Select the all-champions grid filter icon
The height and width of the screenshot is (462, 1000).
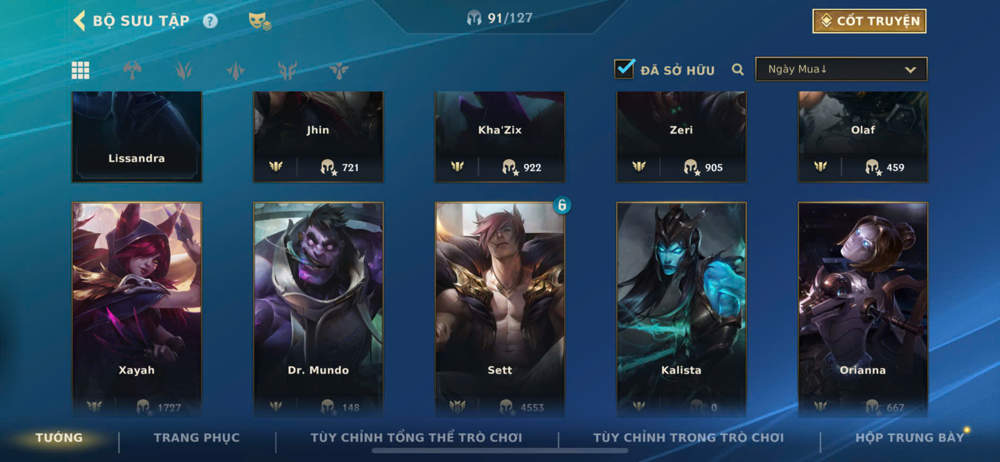click(81, 70)
